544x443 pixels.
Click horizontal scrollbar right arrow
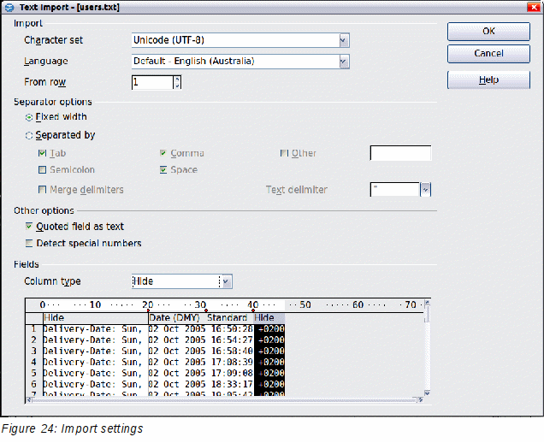421,400
